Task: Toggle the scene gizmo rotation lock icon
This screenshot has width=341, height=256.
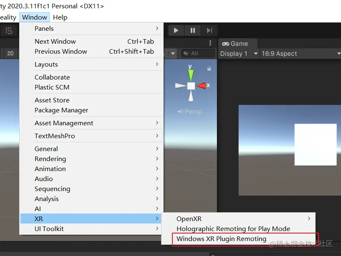Action: coord(209,69)
